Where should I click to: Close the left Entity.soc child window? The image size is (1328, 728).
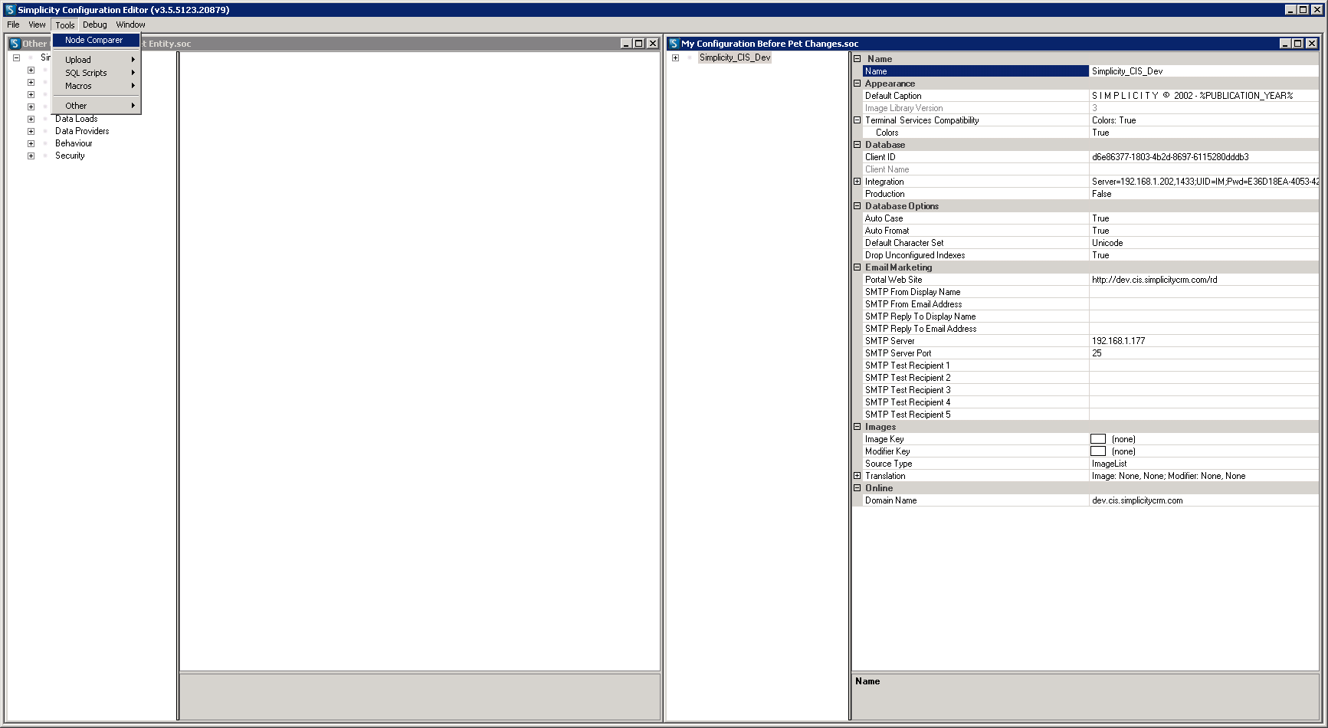(x=653, y=44)
